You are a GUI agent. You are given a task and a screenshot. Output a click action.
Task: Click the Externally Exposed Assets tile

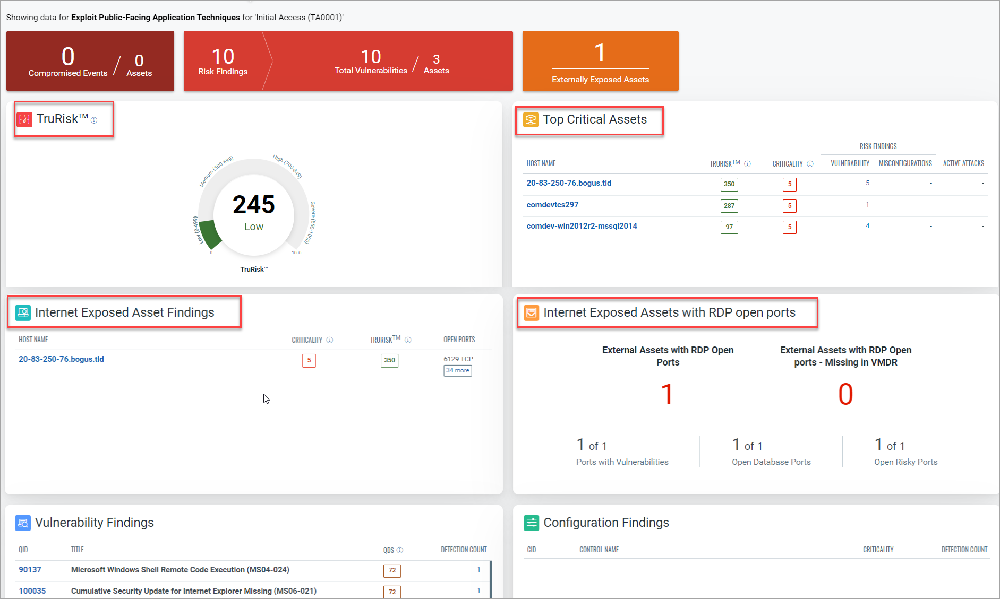pyautogui.click(x=600, y=61)
